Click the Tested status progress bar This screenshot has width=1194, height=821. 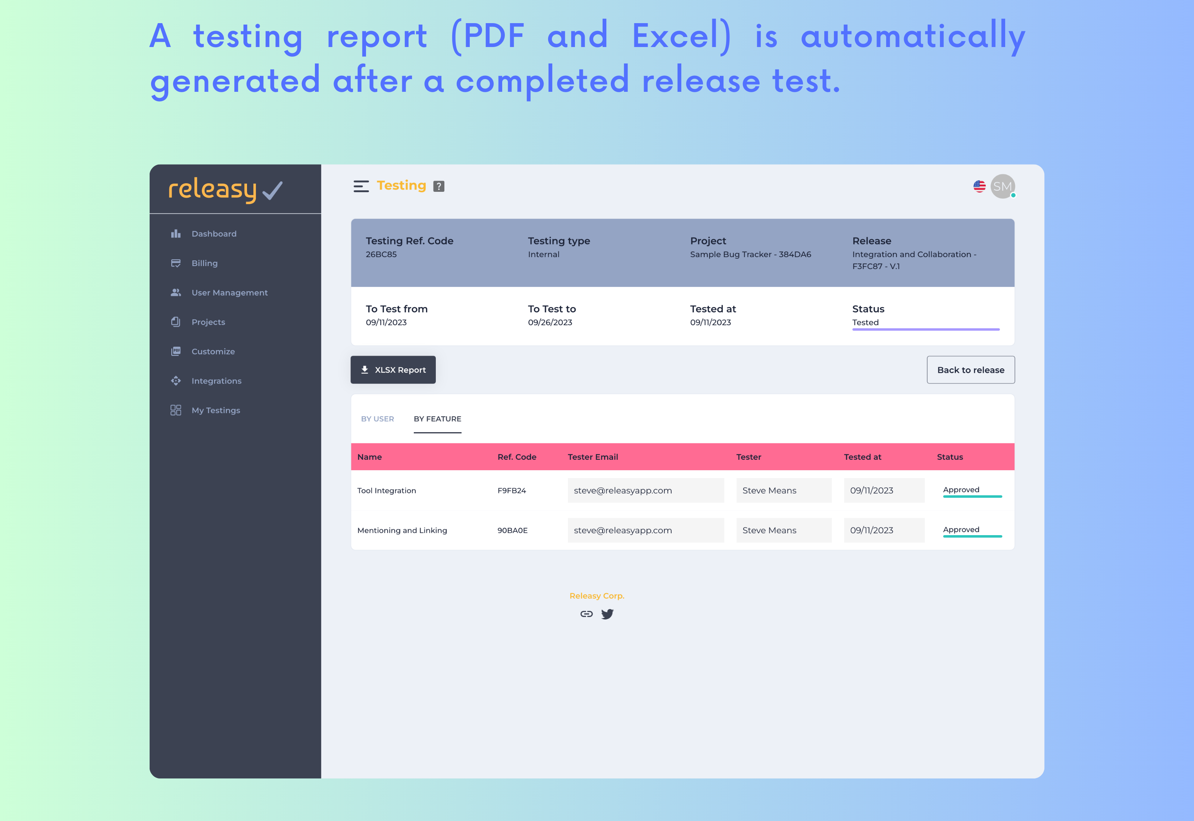[926, 329]
